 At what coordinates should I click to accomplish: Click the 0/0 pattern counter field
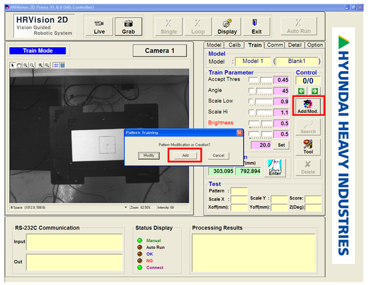coord(308,81)
